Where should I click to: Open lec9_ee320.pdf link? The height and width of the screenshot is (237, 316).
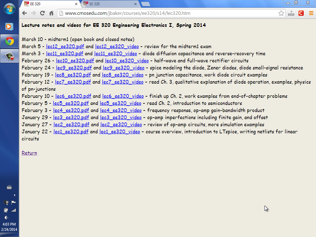(x=74, y=68)
